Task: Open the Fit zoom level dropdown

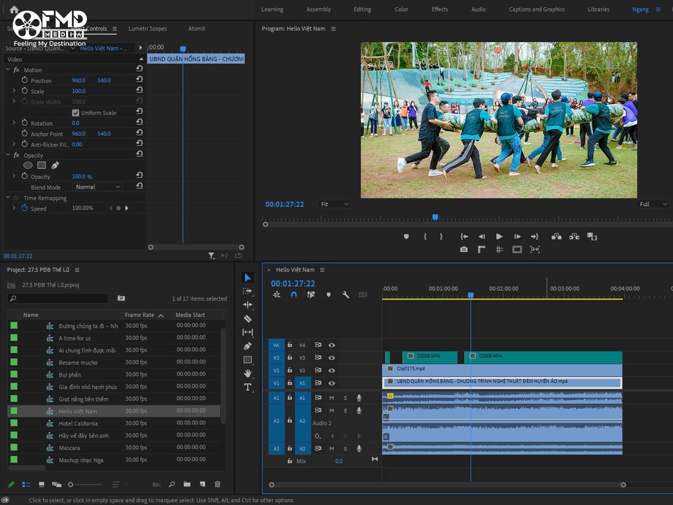Action: point(334,204)
